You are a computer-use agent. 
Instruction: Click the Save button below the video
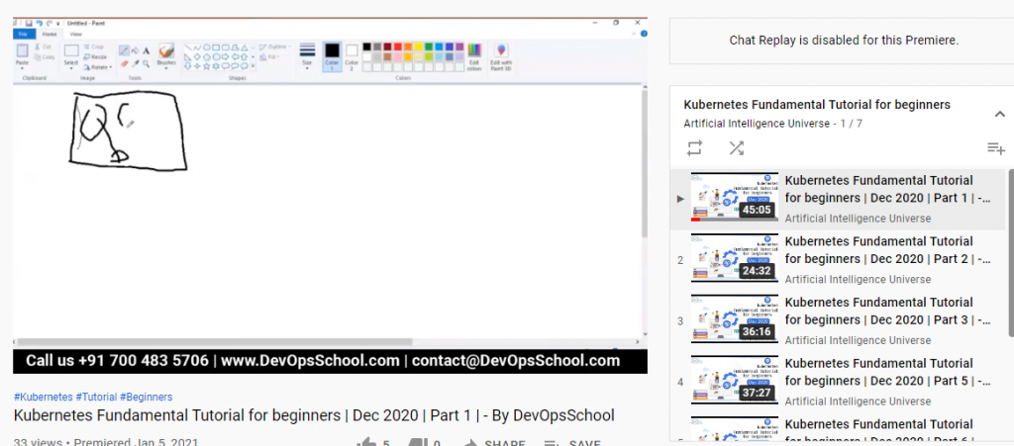572,443
